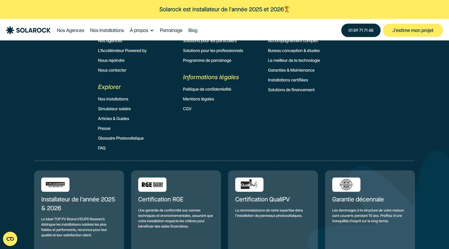
Task: Click the Garantie décennale seal logo
Action: [x=346, y=185]
